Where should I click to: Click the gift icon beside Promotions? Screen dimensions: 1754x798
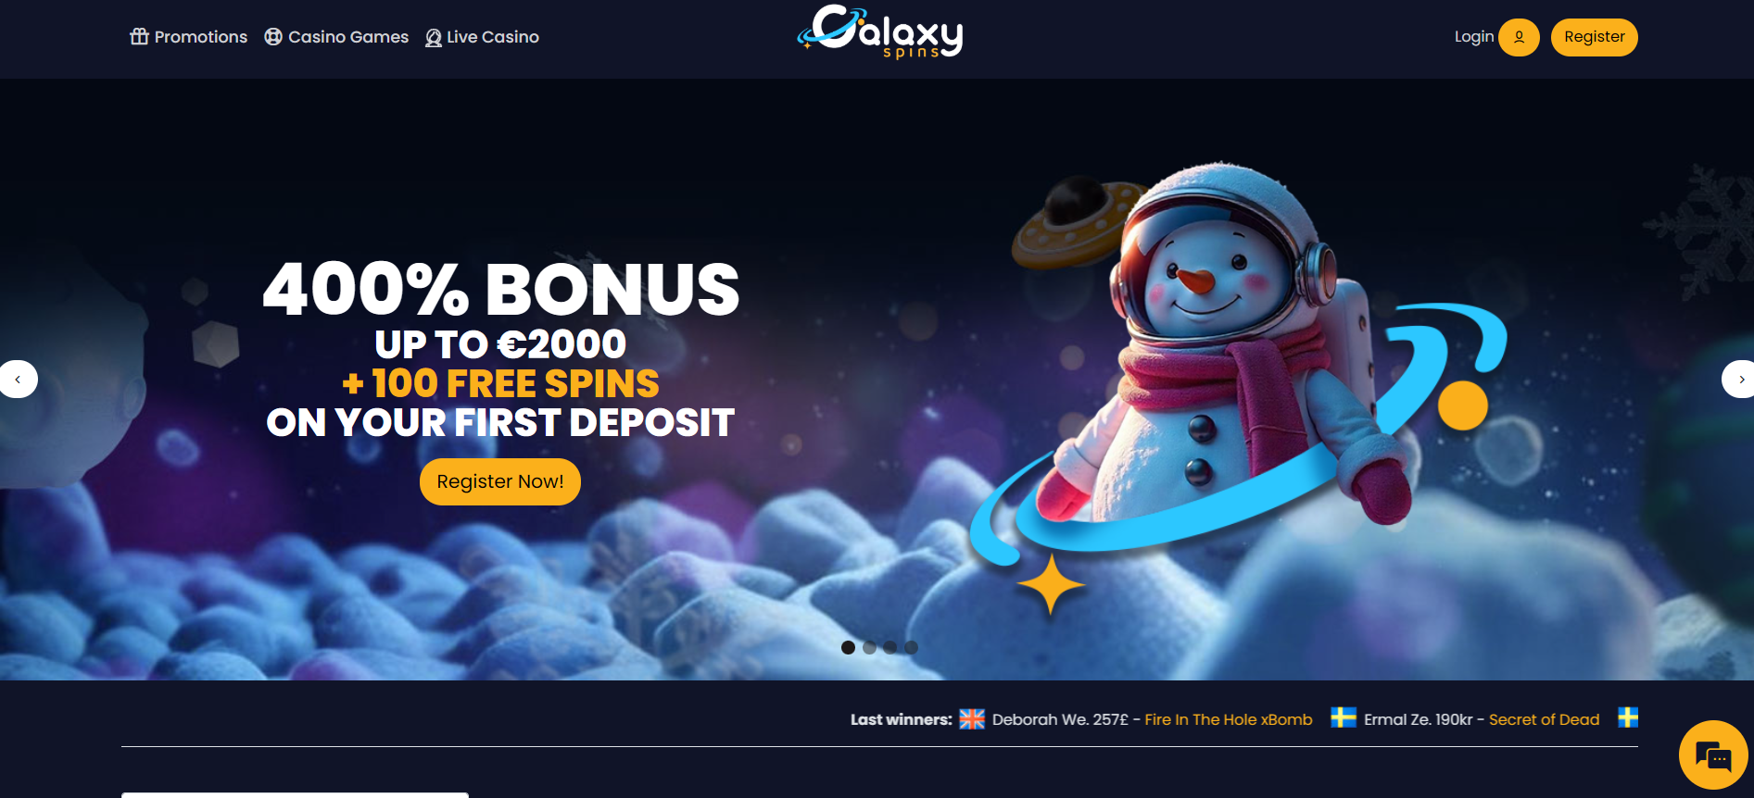coord(139,37)
